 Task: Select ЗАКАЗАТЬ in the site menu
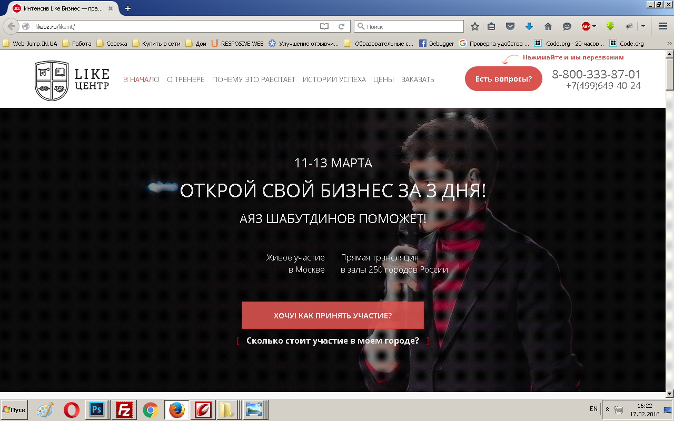pos(418,79)
